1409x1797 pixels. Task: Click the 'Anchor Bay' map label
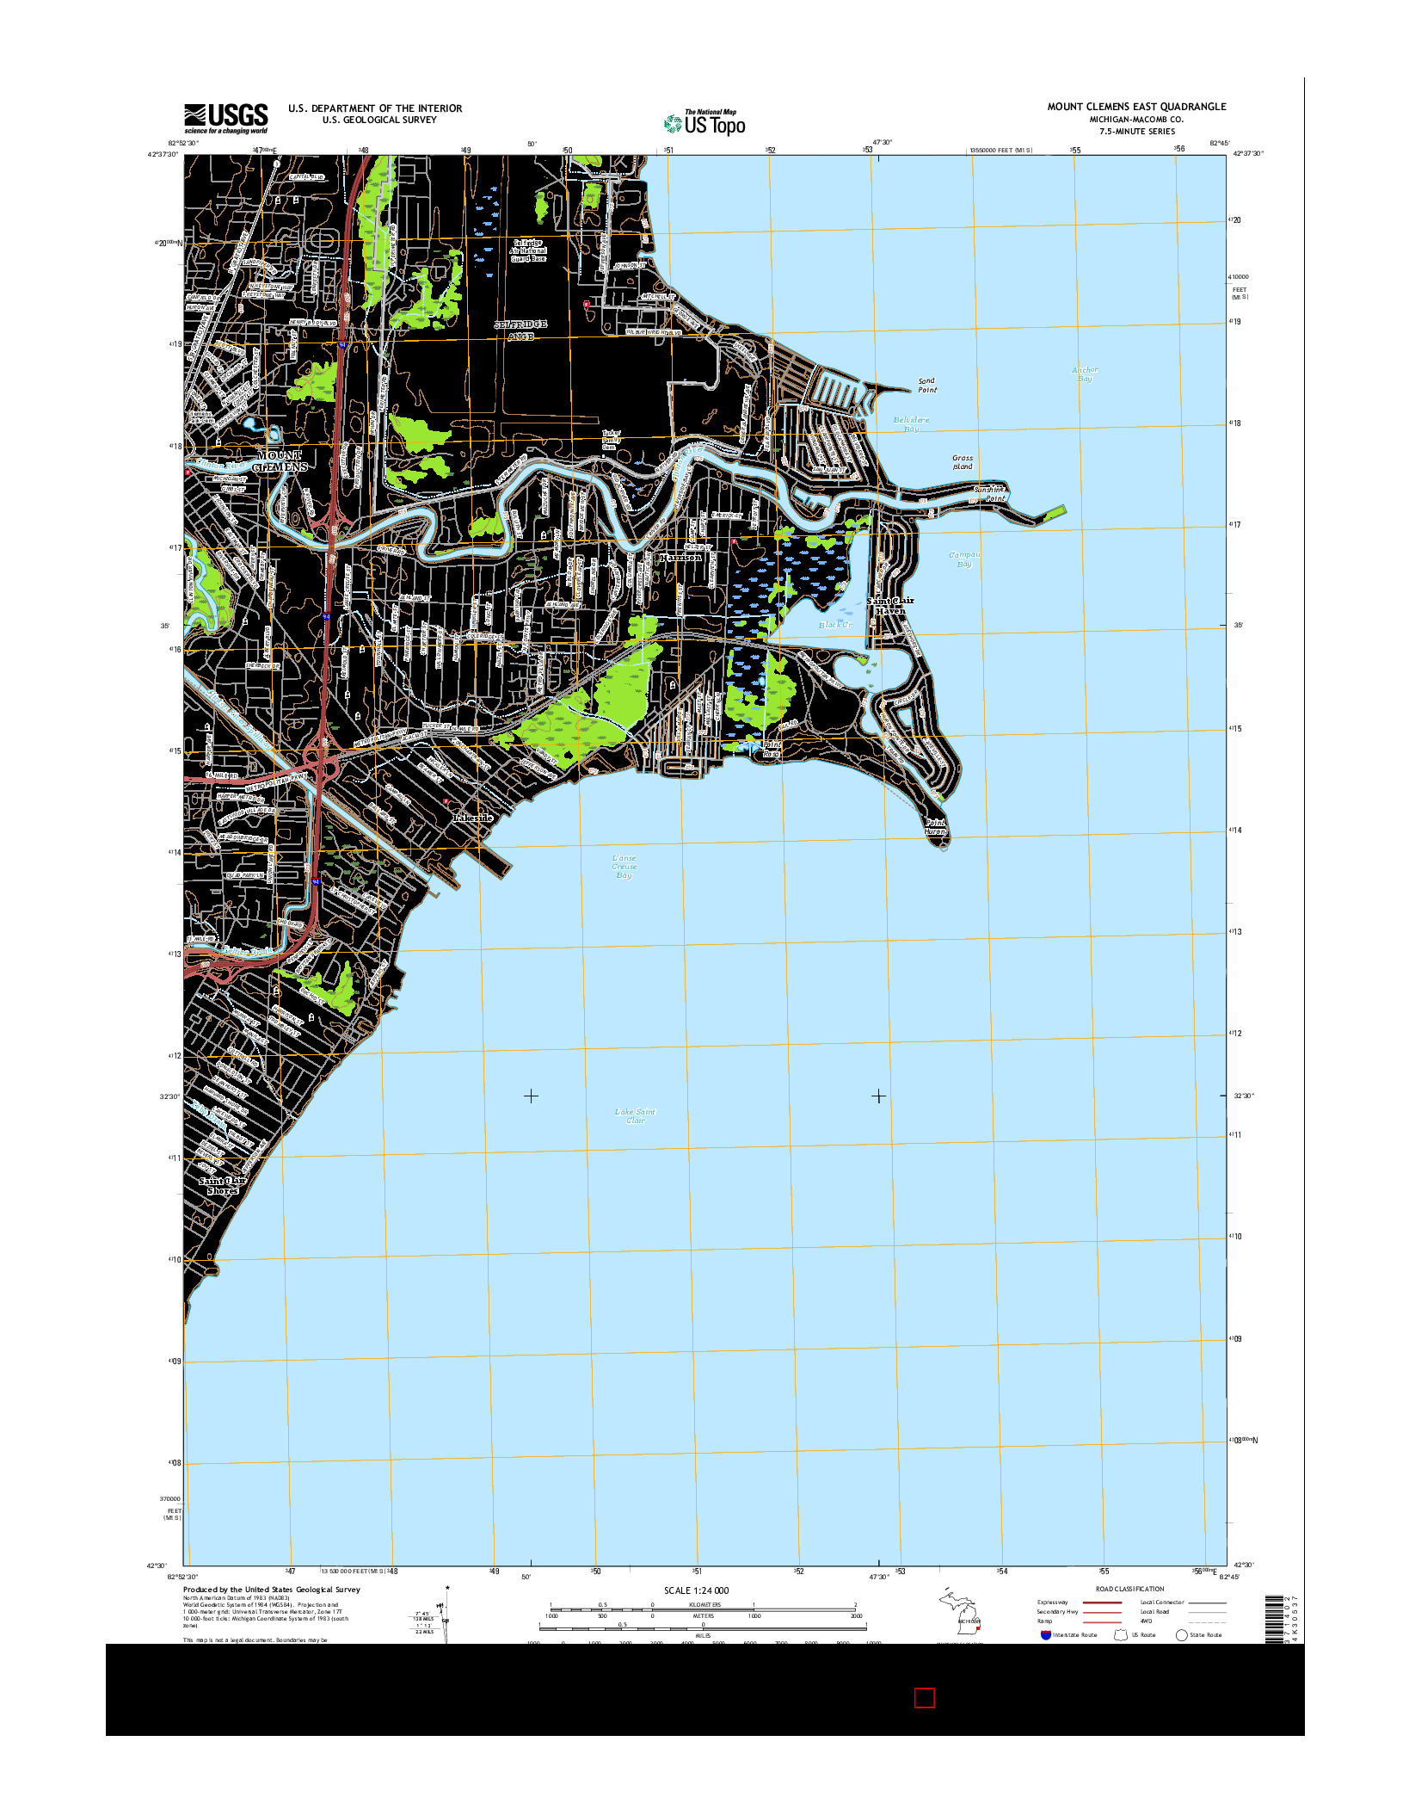click(x=1085, y=374)
